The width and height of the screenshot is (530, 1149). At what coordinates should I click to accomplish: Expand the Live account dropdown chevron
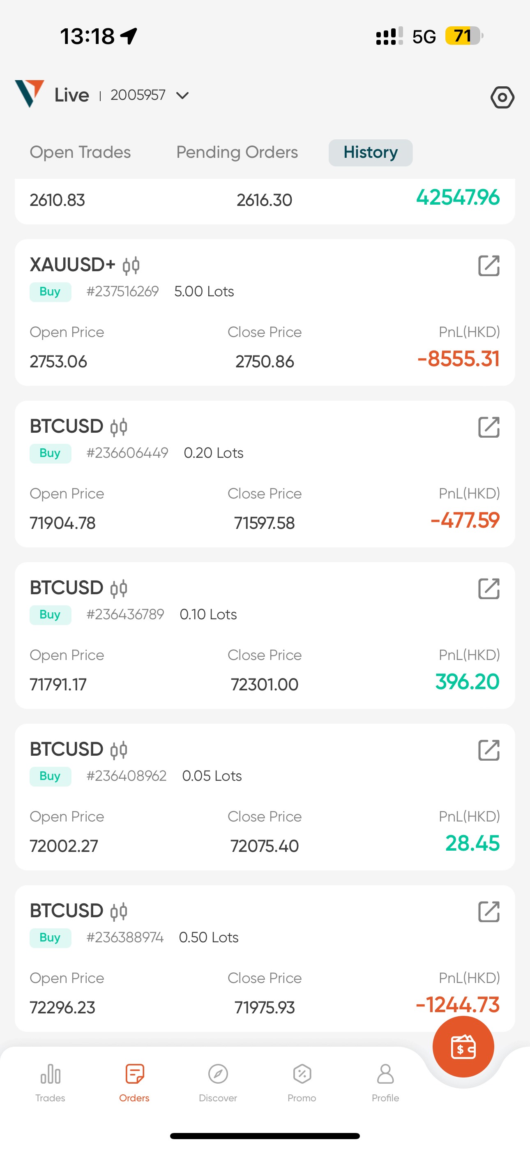tap(182, 95)
